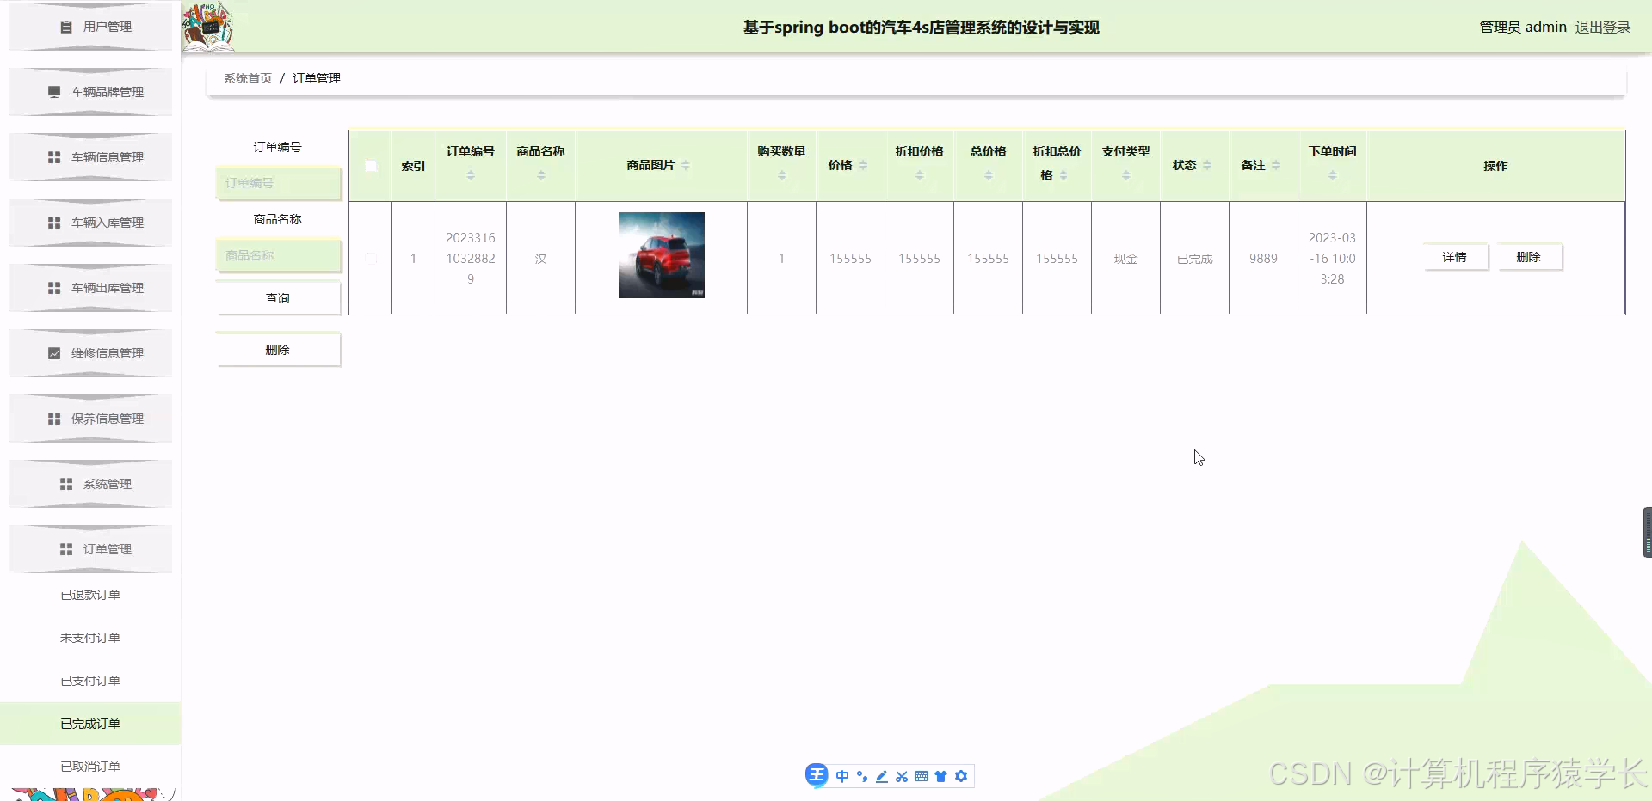Screen dimensions: 1652x801
Task: Click the 查询 search button
Action: [x=278, y=297]
